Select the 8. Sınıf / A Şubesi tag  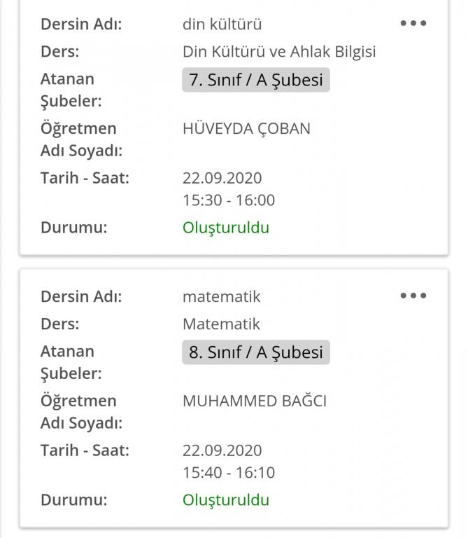[x=255, y=352]
